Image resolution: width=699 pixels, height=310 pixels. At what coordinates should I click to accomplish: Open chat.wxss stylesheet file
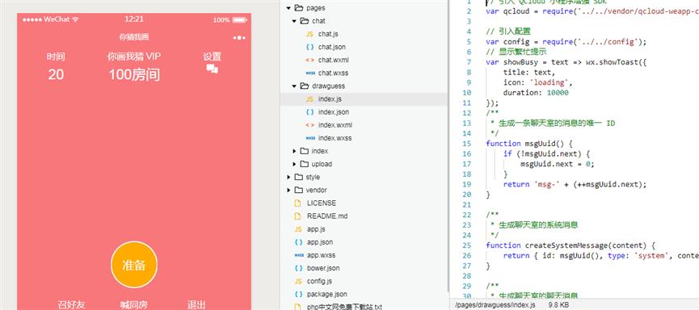[x=333, y=73]
